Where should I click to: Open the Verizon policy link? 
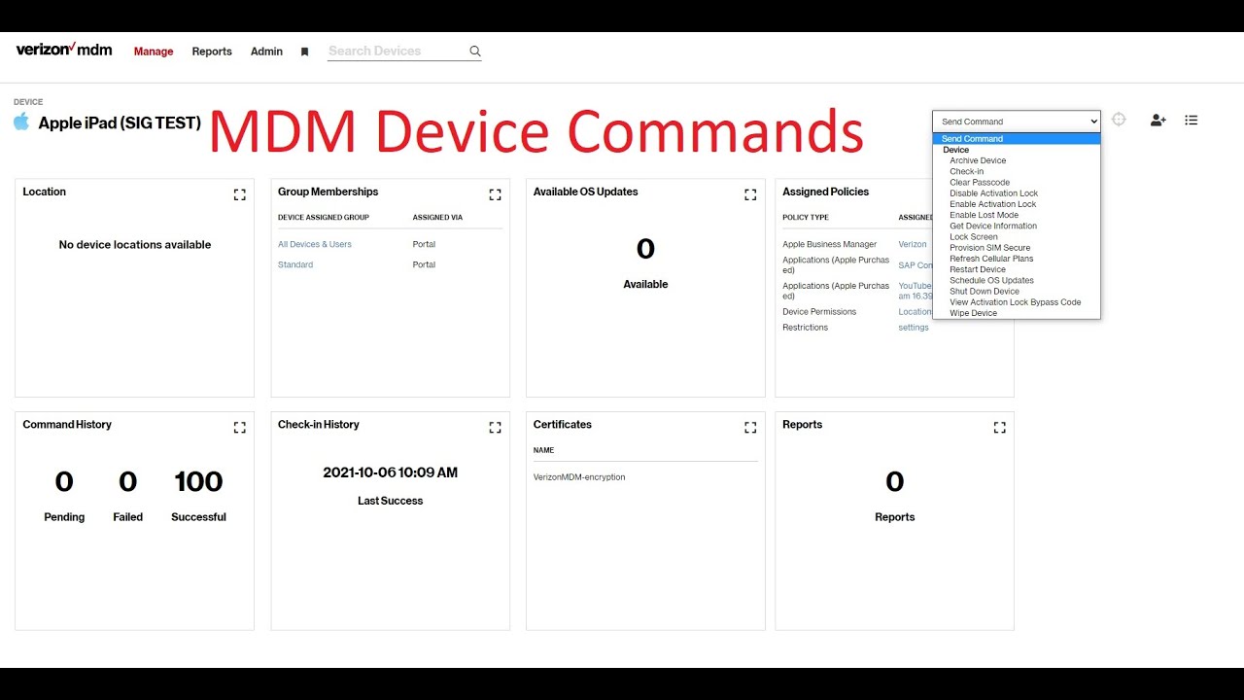[x=913, y=244]
